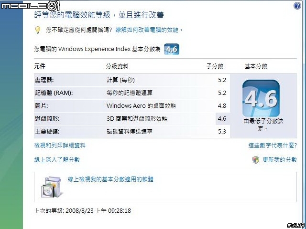Image resolution: width=306 pixels, height=229 pixels.
Task: Click the 分級資料 column header
Action: coord(117,66)
